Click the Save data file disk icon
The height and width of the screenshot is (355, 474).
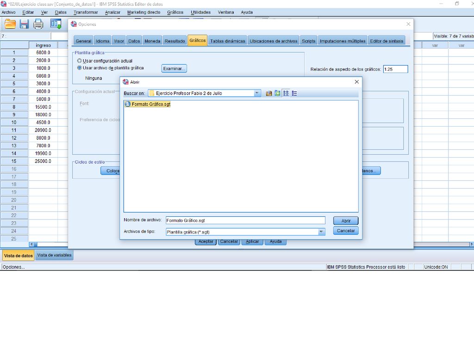(24, 24)
